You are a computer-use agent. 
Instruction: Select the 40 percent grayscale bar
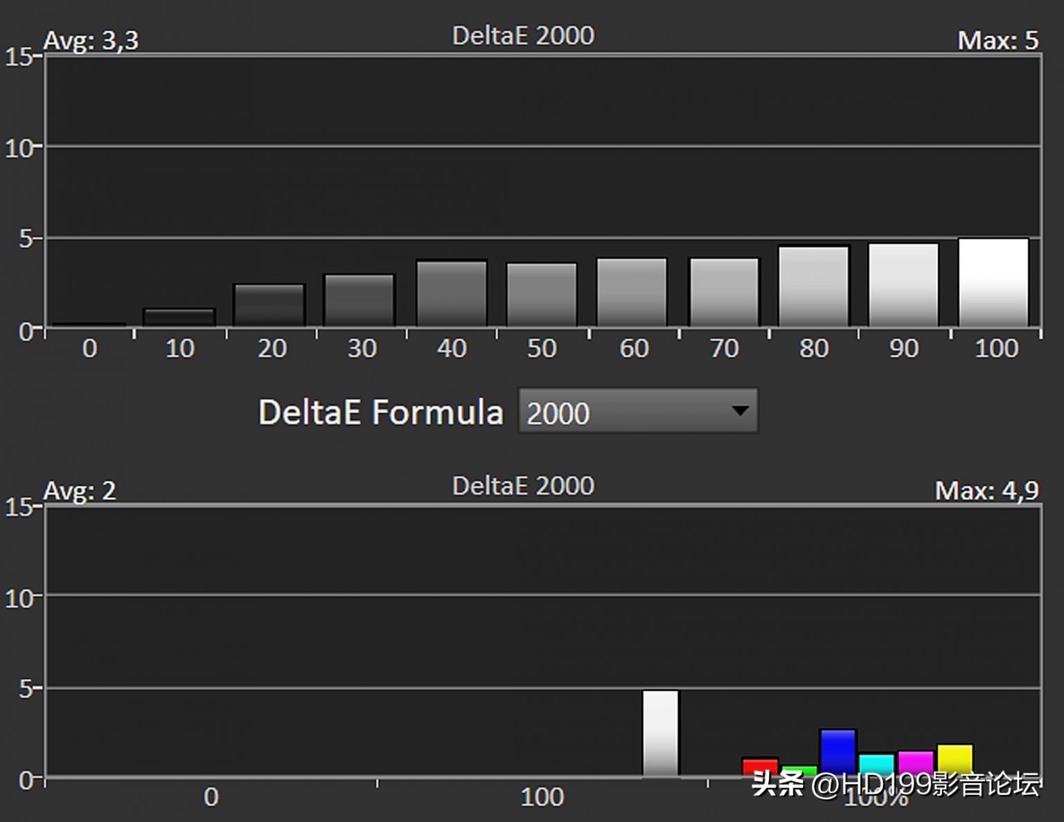coord(452,292)
